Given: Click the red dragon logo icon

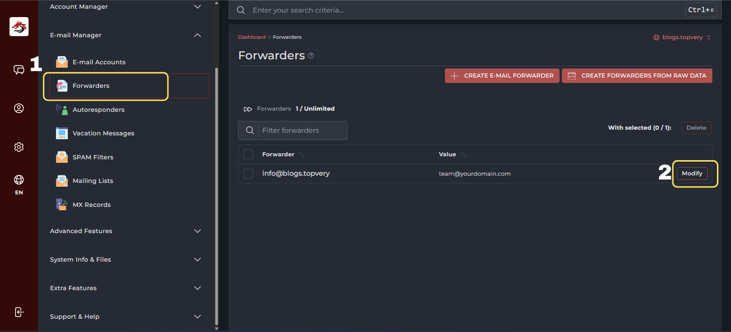Looking at the screenshot, I should click(19, 27).
